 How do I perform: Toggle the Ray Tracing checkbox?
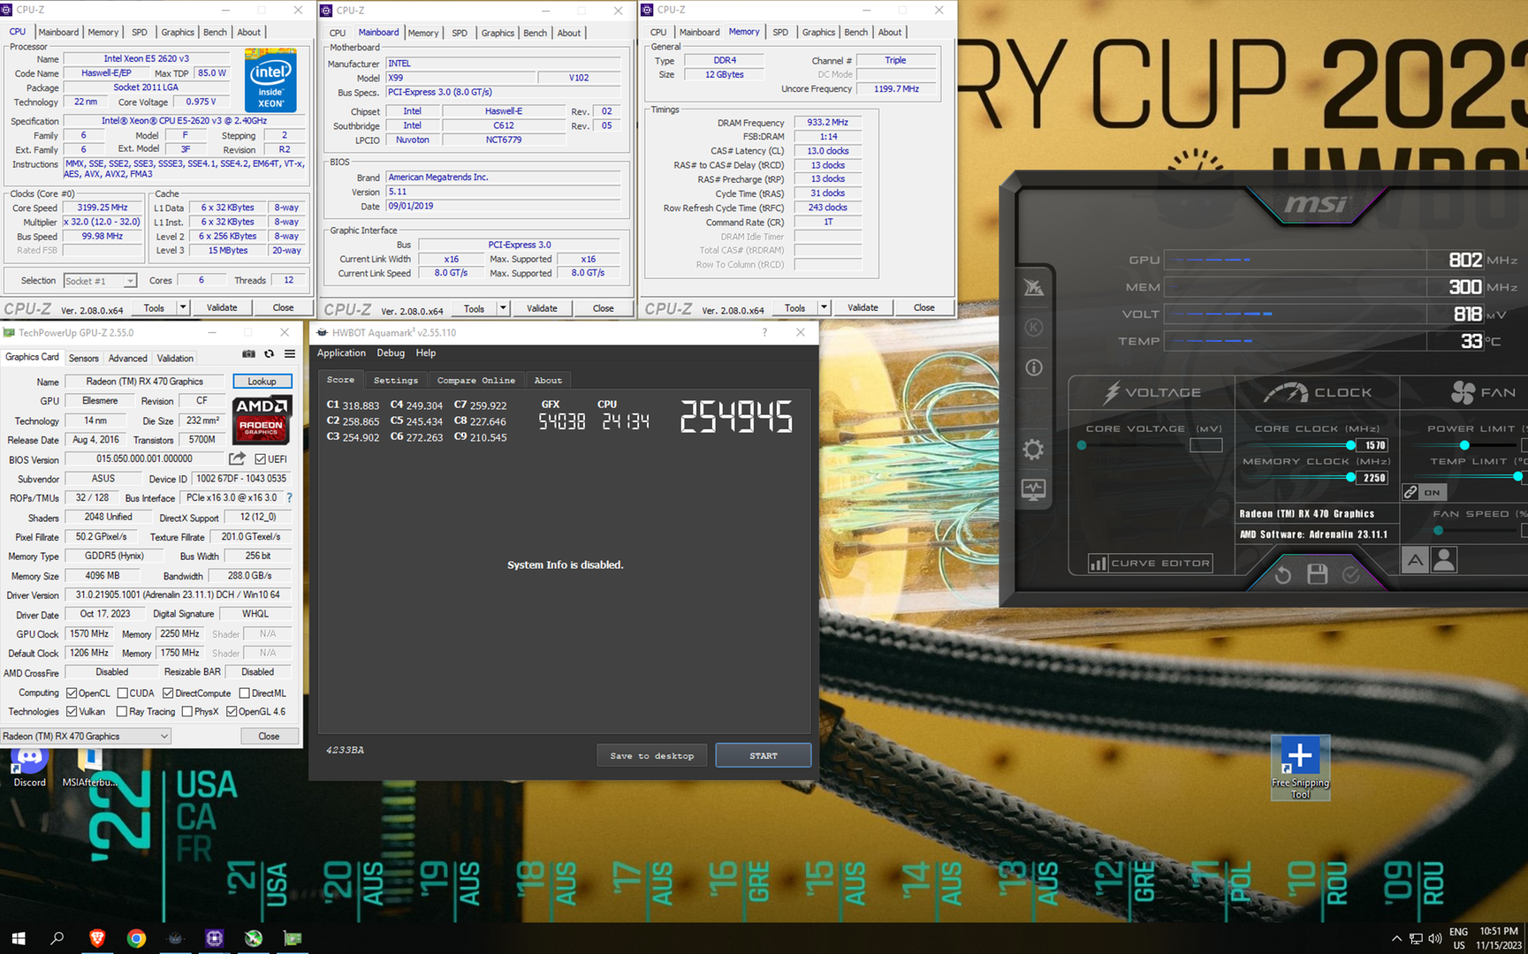click(123, 712)
